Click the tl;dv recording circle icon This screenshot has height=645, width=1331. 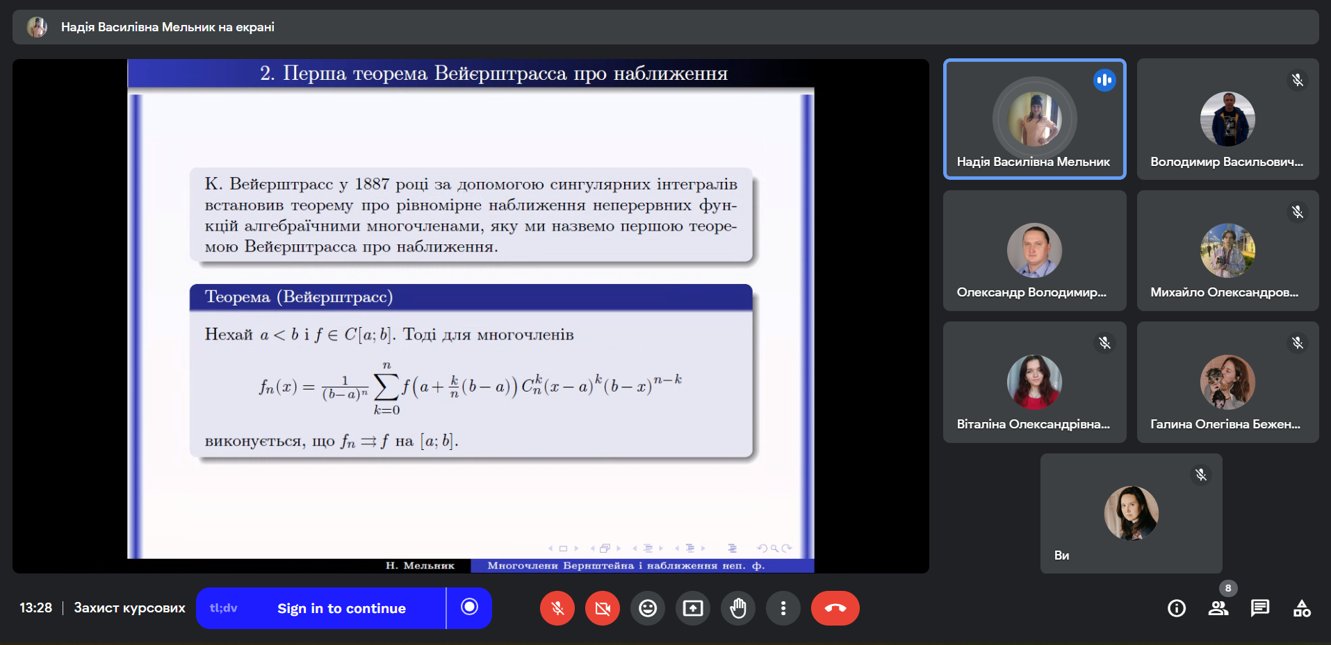tap(470, 608)
